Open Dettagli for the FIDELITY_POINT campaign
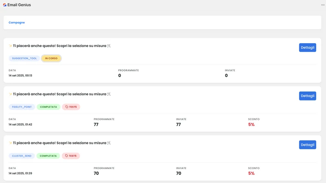326x183 pixels. tap(308, 96)
